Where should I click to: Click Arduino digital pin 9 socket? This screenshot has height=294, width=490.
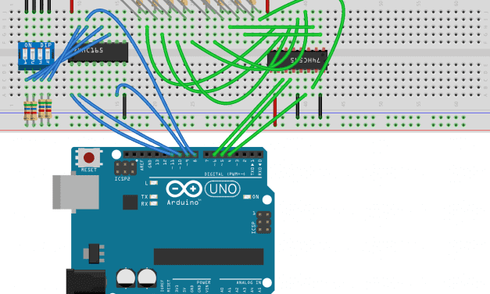[188, 155]
